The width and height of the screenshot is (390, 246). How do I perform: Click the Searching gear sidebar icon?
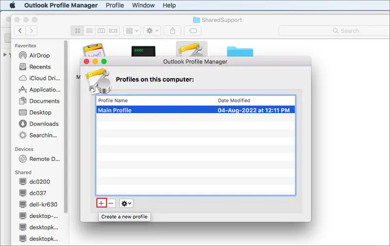click(x=22, y=135)
